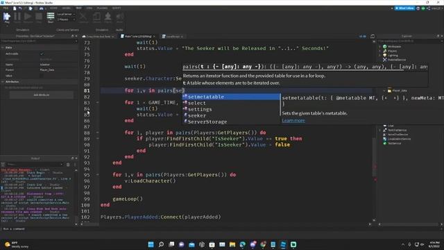This screenshot has height=250, width=444.
Task: Click the Properties filter field
Action: coord(38,41)
